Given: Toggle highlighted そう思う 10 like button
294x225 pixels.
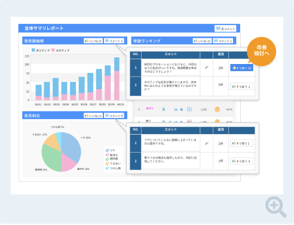Looking at the screenshot, I should click(x=241, y=68).
